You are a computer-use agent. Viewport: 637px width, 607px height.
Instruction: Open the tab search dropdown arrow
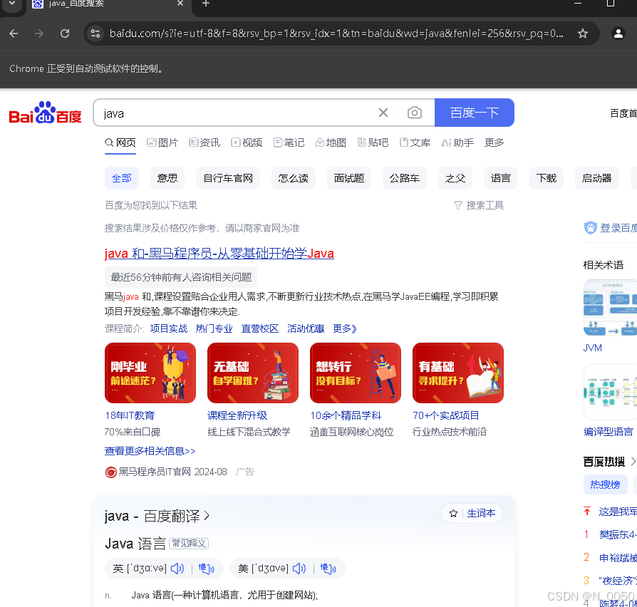pos(13,4)
